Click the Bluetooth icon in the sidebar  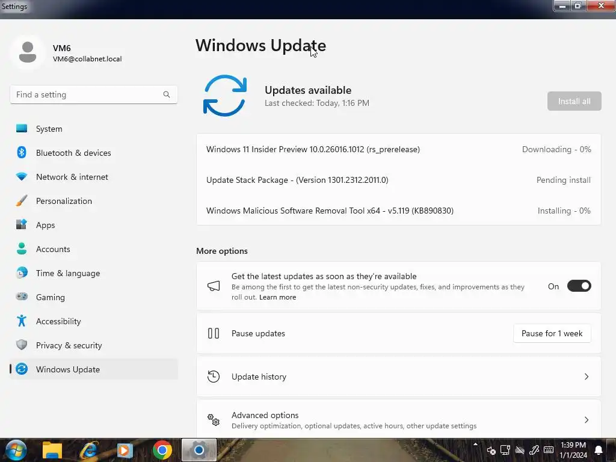click(x=22, y=152)
